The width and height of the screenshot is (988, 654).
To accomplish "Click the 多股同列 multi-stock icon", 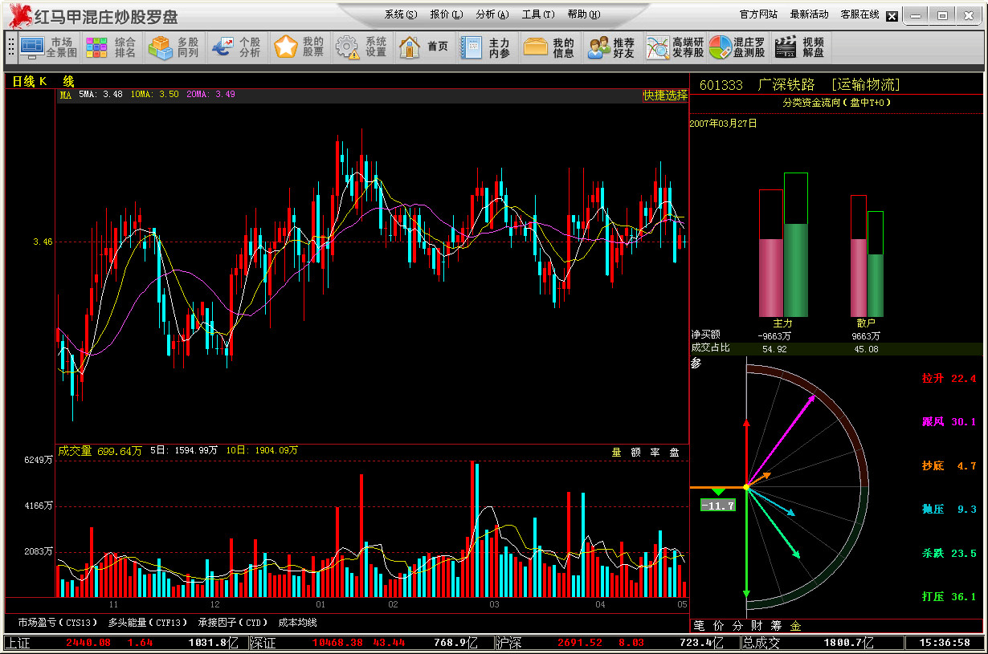I will pos(174,47).
